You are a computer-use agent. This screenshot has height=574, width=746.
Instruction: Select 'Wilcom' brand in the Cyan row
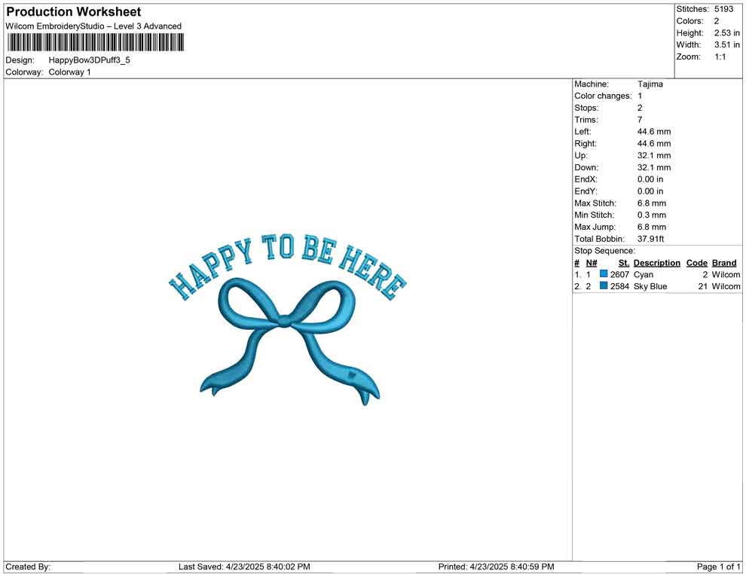[x=726, y=274]
